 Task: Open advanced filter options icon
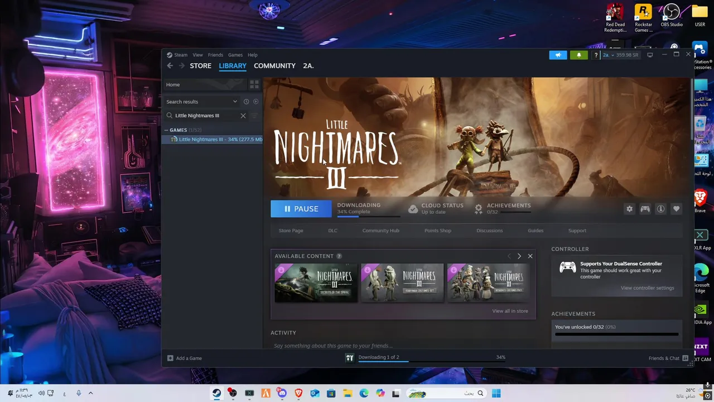coord(254,116)
